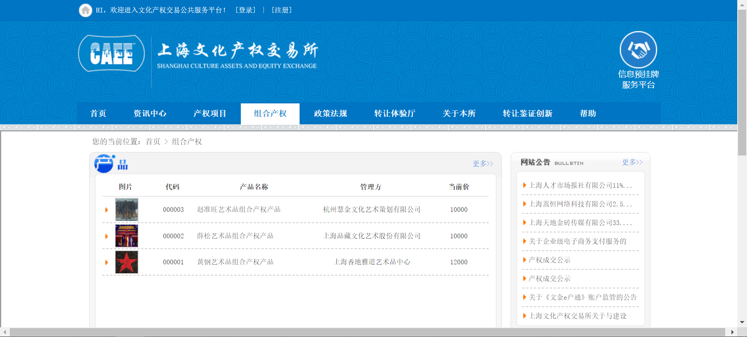Open thumbnail of product 000003

127,210
